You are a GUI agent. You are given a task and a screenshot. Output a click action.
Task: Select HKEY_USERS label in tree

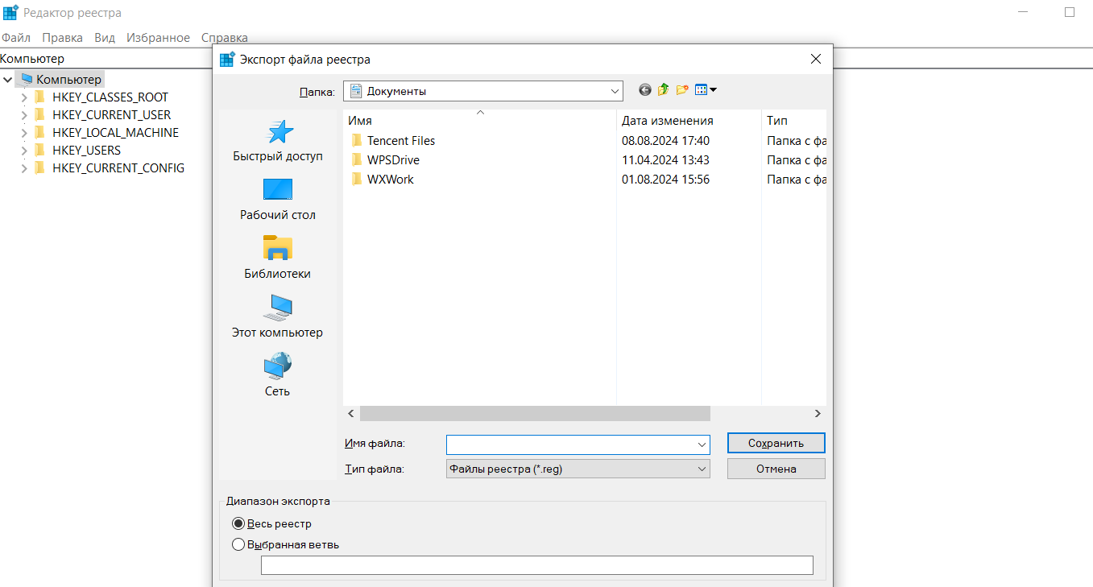point(86,150)
